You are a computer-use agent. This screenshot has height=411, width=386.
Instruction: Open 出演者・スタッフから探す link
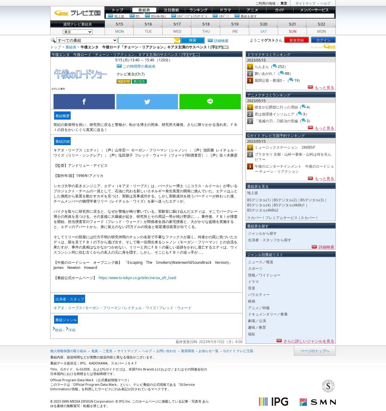(270, 240)
